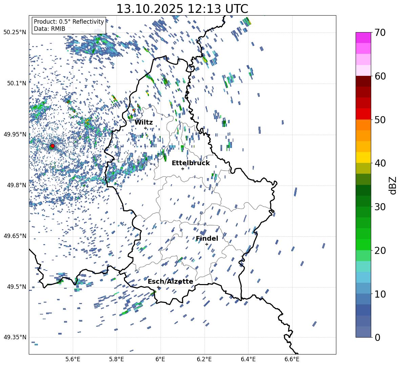Select the Findel city label
This screenshot has height=366, width=401.
[207, 239]
